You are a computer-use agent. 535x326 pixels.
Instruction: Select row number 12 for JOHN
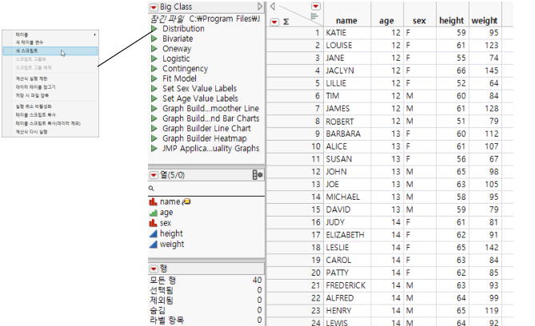coord(294,172)
